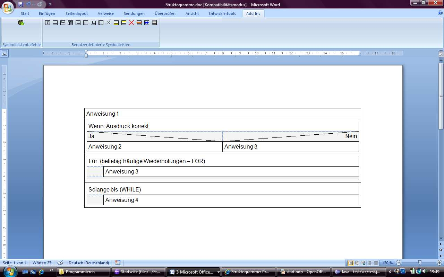Open the Überprüfen tab
Screen dimensions: 444x277
(x=165, y=14)
